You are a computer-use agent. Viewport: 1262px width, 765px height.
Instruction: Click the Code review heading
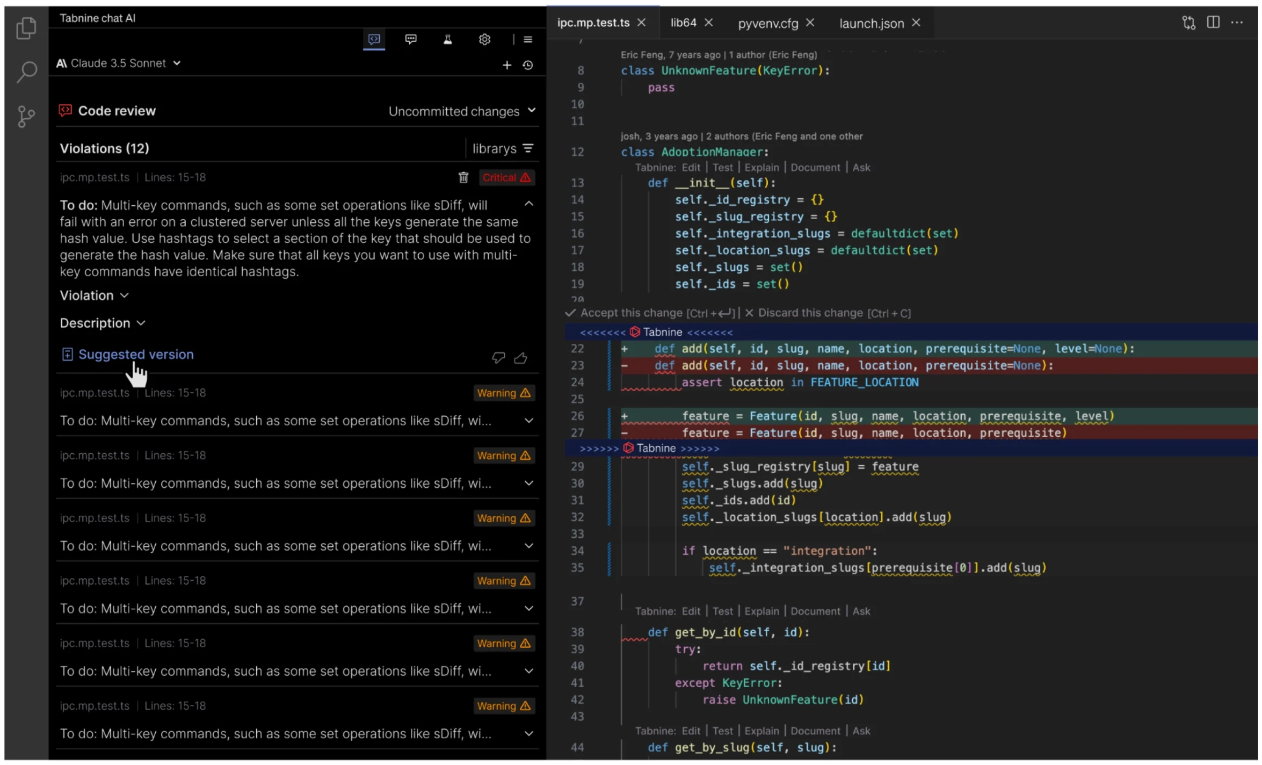click(x=117, y=111)
